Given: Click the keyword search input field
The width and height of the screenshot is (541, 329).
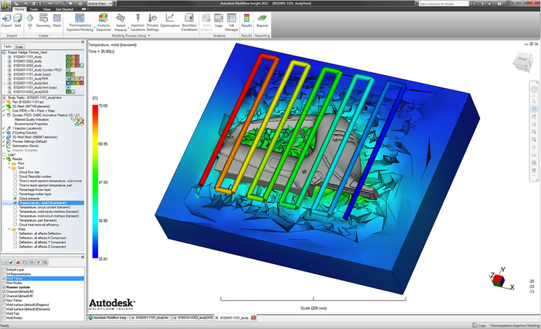Looking at the screenshot, I should (x=444, y=3).
